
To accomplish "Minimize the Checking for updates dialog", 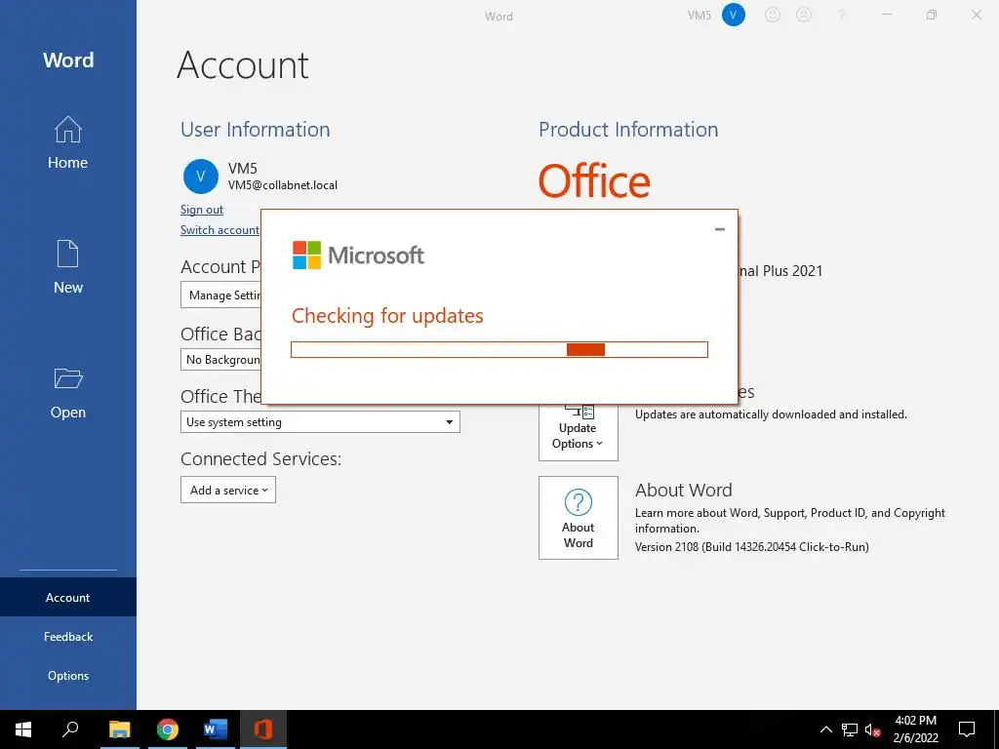I will coord(720,229).
